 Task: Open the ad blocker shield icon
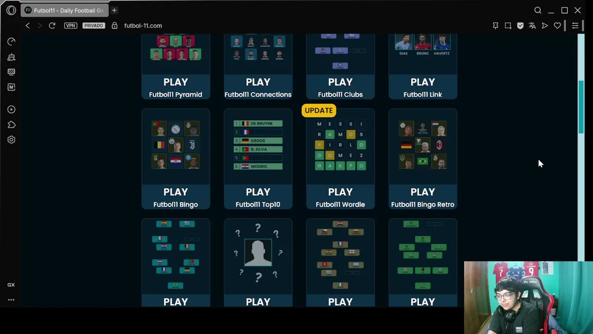(520, 26)
